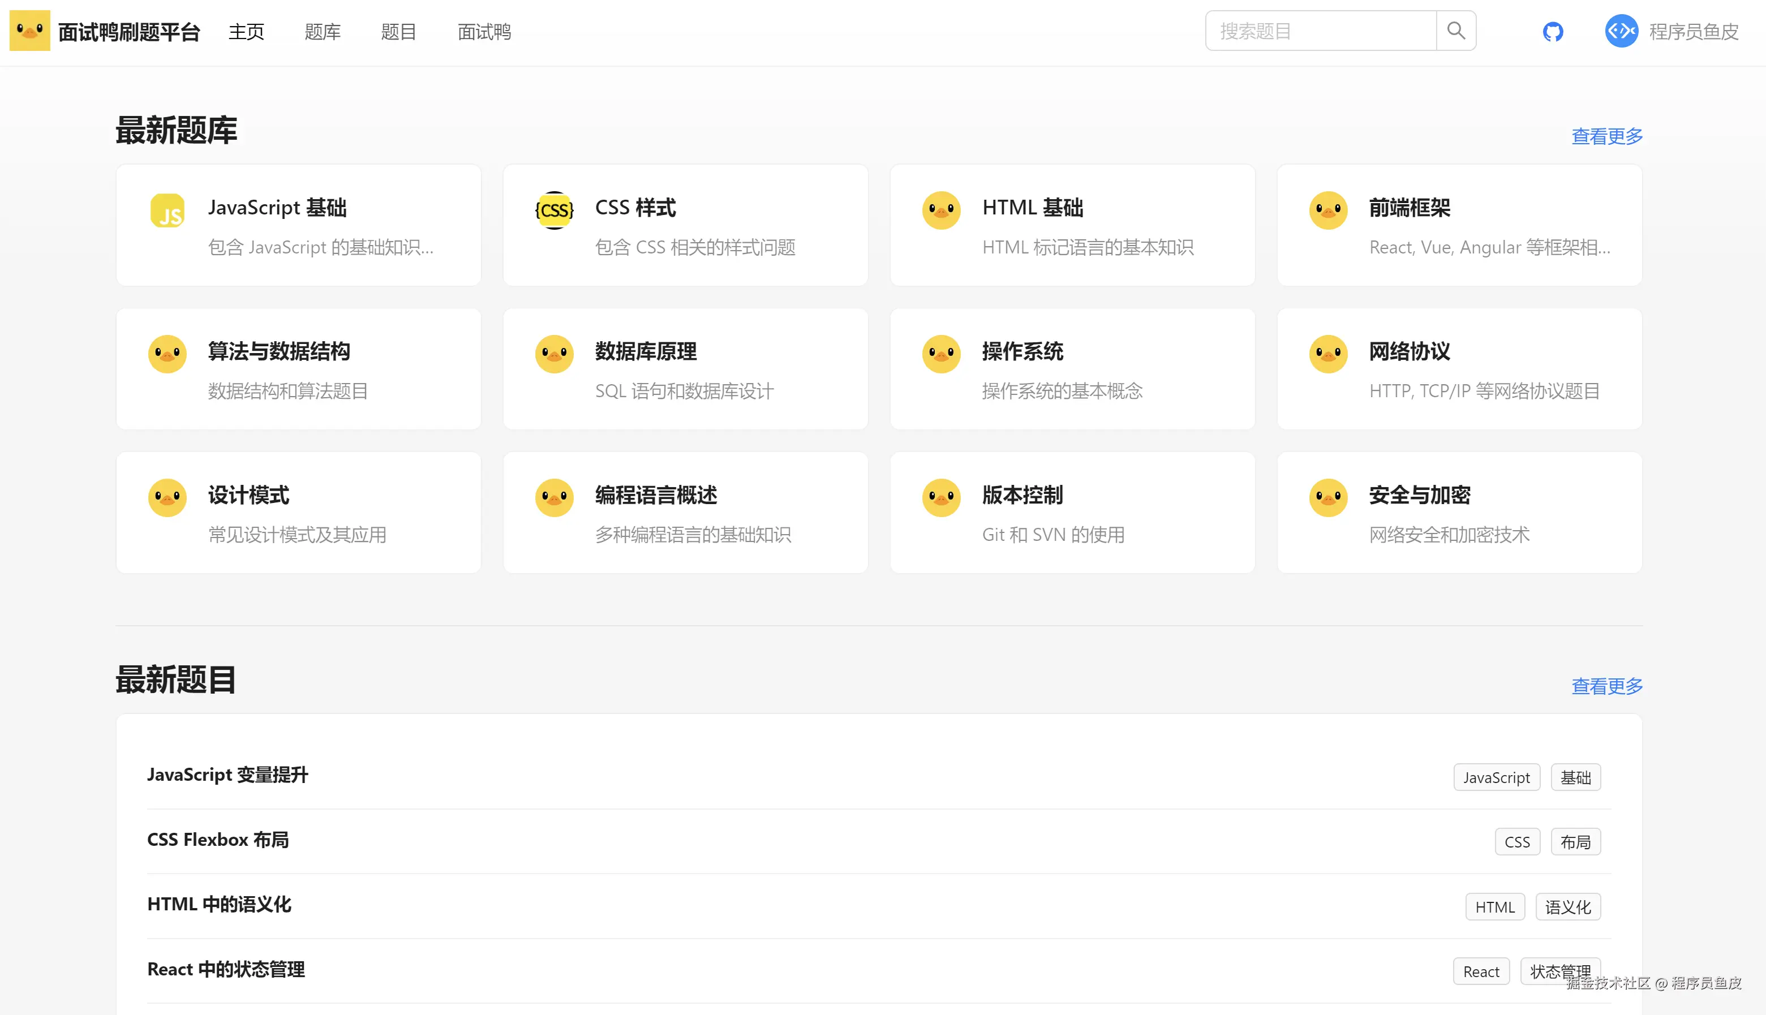1766x1015 pixels.
Task: Click the React tag label
Action: 1481,972
